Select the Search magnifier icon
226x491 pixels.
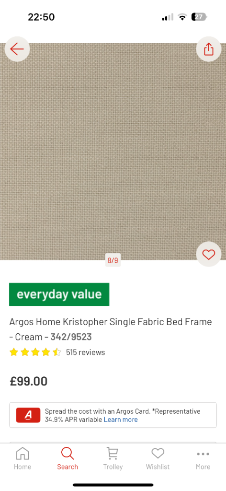click(68, 453)
